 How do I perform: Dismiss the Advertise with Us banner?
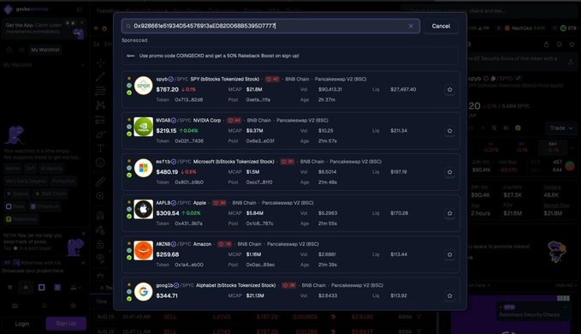[x=83, y=262]
